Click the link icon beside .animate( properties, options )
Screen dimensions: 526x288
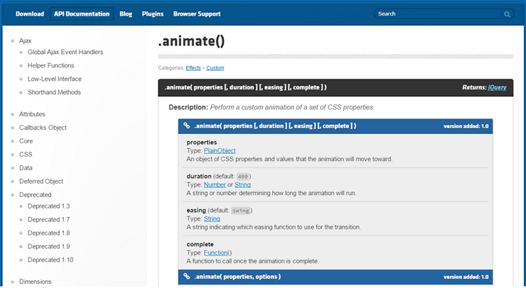click(x=186, y=276)
